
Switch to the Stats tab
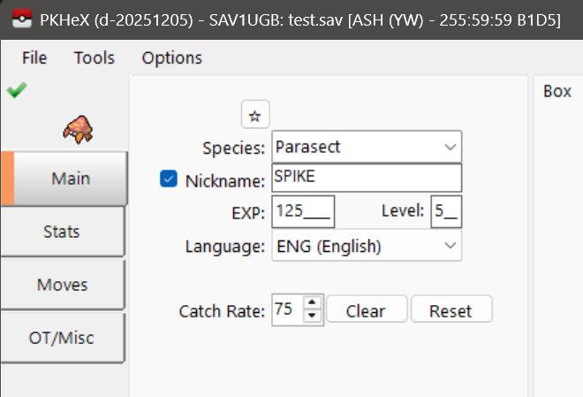coord(62,232)
